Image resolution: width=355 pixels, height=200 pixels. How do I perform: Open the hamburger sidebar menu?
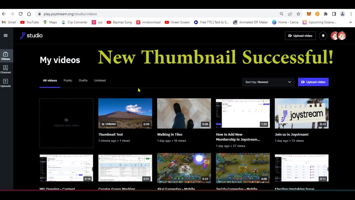6,36
